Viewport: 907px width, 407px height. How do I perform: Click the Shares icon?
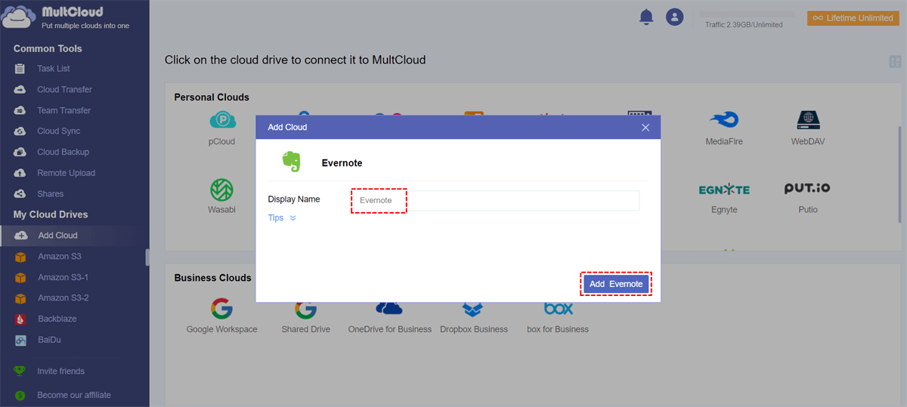(20, 194)
